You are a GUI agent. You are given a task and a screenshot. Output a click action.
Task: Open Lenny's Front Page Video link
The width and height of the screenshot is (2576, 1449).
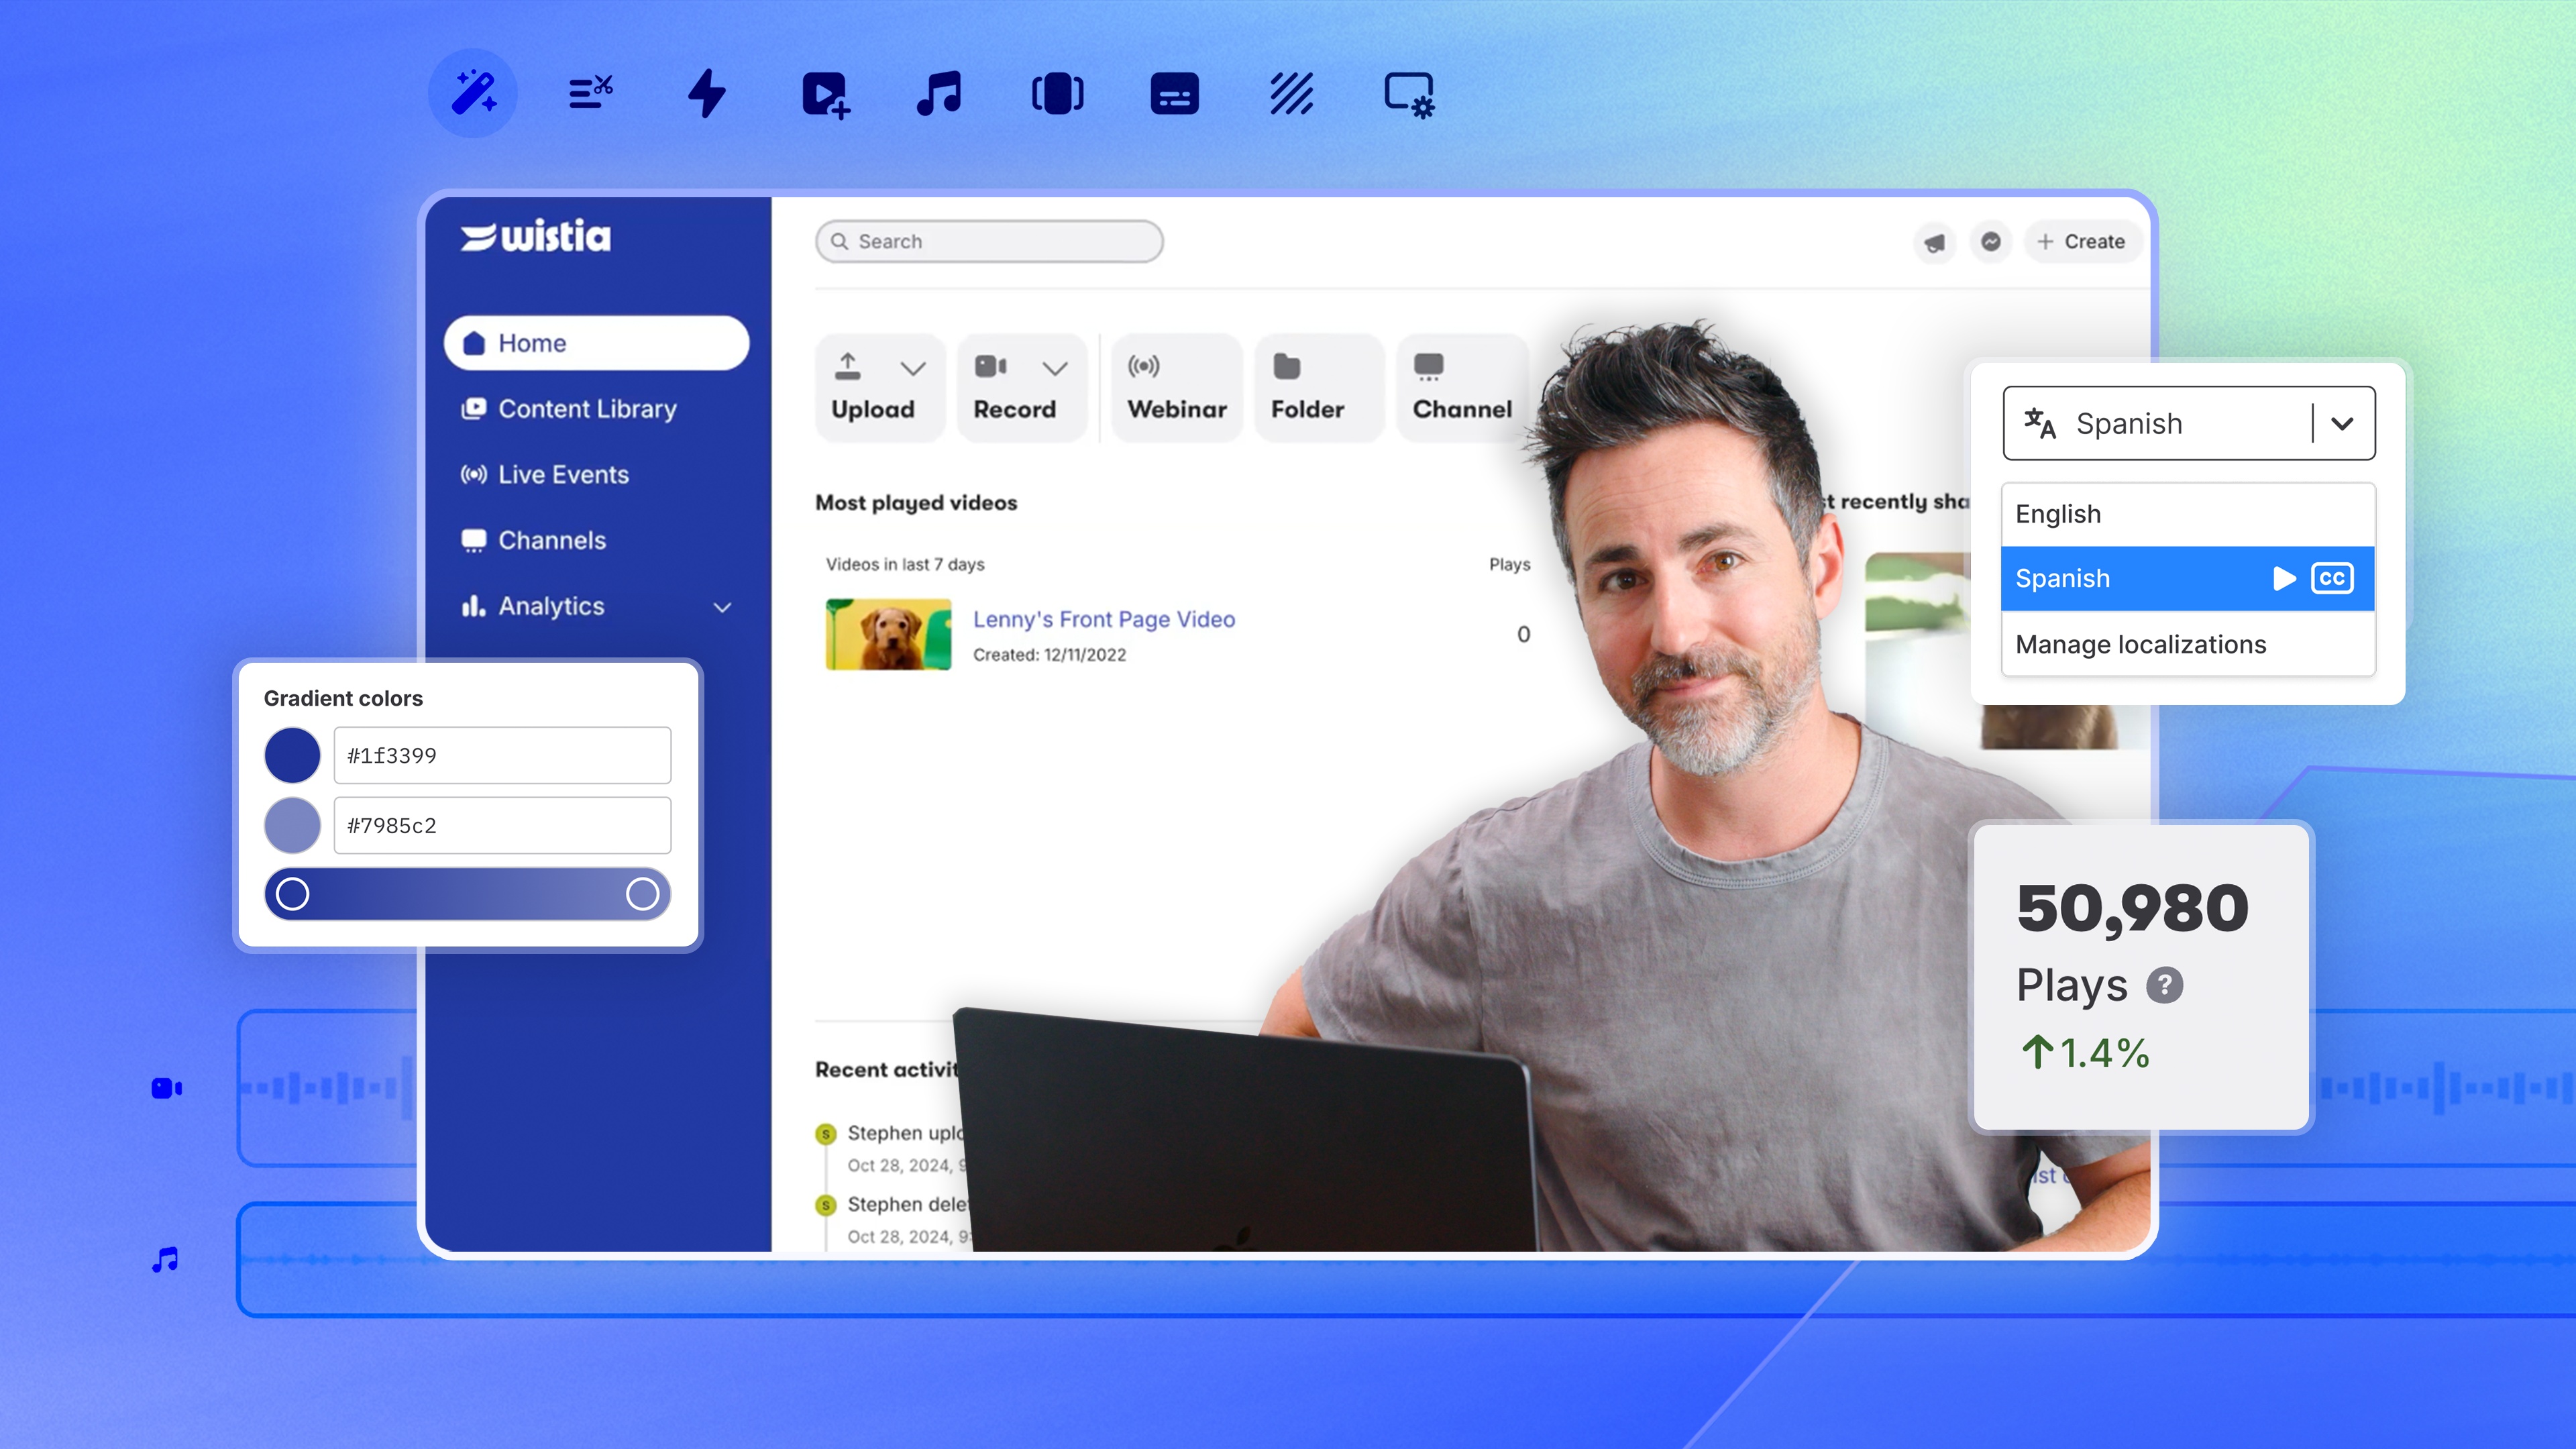[1104, 619]
